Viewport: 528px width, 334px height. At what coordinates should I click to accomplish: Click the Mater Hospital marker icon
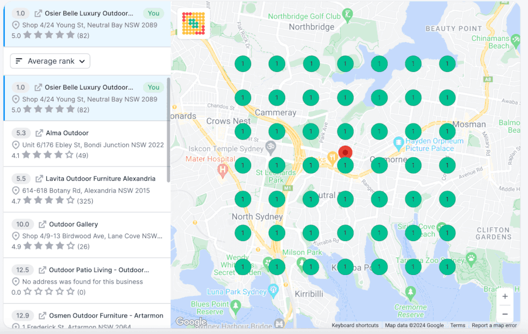[222, 171]
